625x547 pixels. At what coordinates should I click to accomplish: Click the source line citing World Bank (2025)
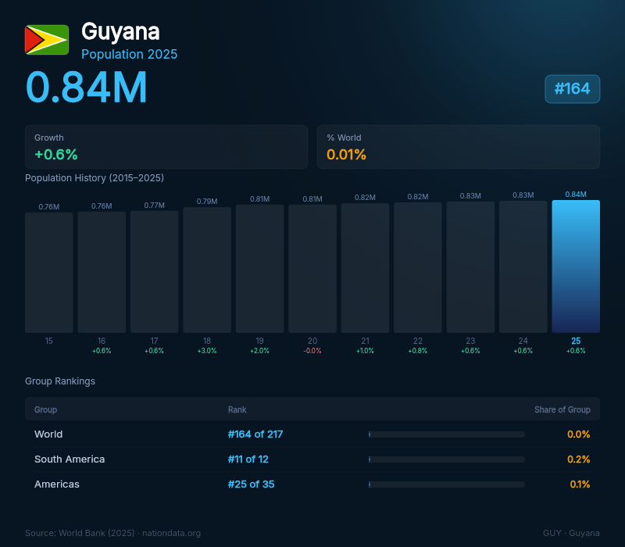(x=112, y=533)
